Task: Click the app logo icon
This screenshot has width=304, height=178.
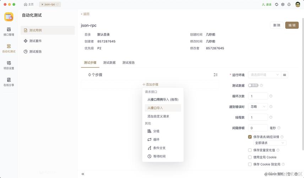Action: 9,17
